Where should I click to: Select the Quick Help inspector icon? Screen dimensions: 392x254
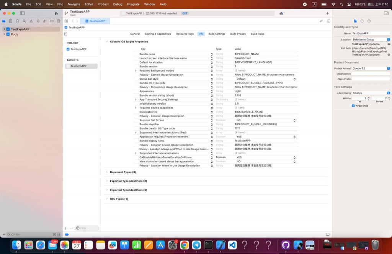369,21
